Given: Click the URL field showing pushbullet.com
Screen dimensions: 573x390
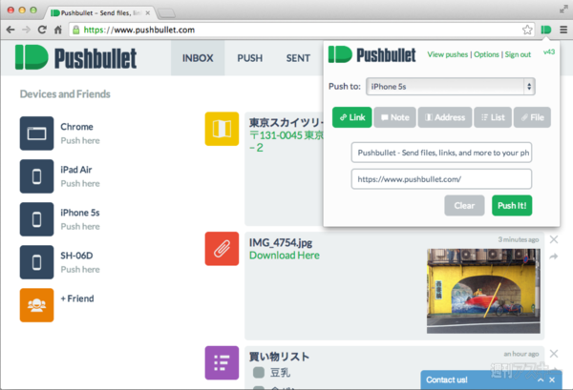Looking at the screenshot, I should (x=441, y=179).
